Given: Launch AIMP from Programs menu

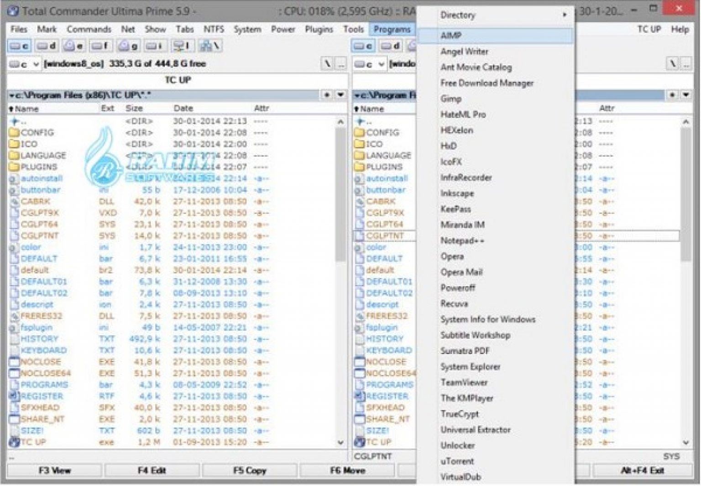Looking at the screenshot, I should [x=495, y=36].
